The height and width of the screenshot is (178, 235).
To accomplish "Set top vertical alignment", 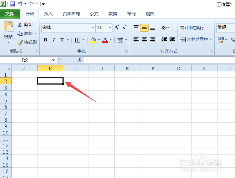I will (136, 27).
